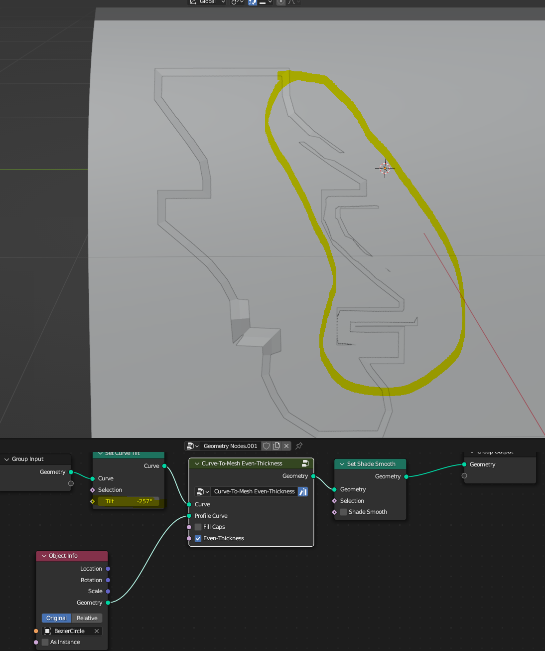This screenshot has width=545, height=651.
Task: Tick the As Instance checkbox
Action: (x=45, y=643)
